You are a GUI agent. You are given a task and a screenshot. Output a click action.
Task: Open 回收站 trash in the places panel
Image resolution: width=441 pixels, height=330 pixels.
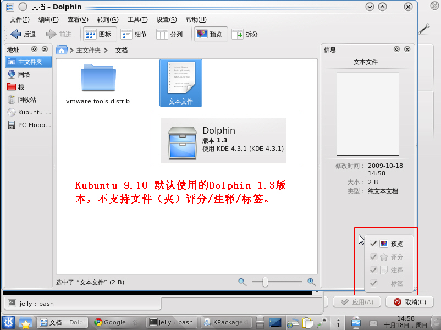(28, 100)
